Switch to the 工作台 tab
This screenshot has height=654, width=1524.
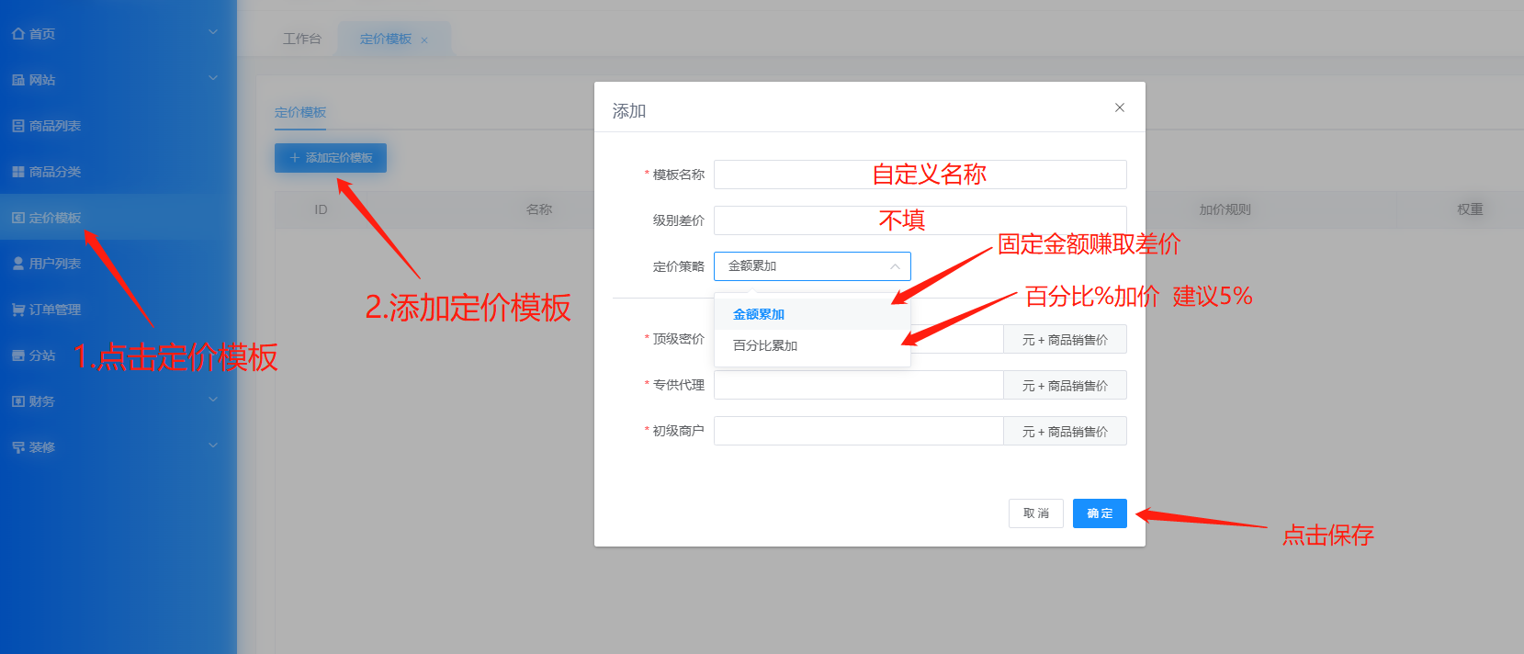tap(302, 39)
